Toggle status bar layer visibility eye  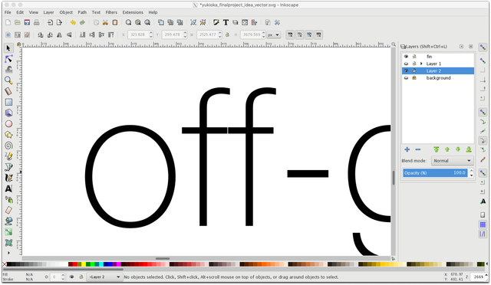(x=71, y=277)
